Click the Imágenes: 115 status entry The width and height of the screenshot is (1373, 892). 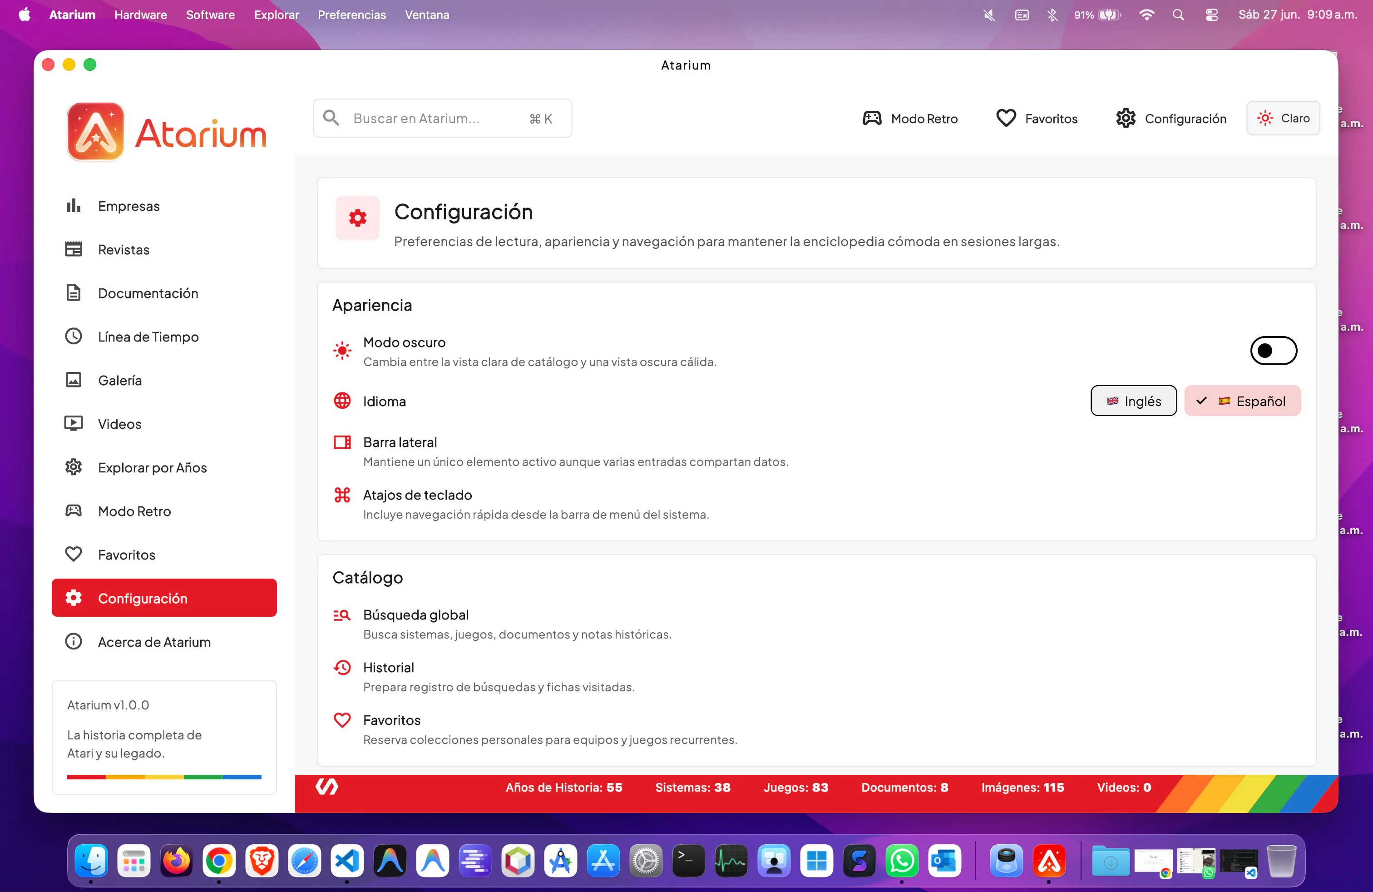pos(1022,788)
